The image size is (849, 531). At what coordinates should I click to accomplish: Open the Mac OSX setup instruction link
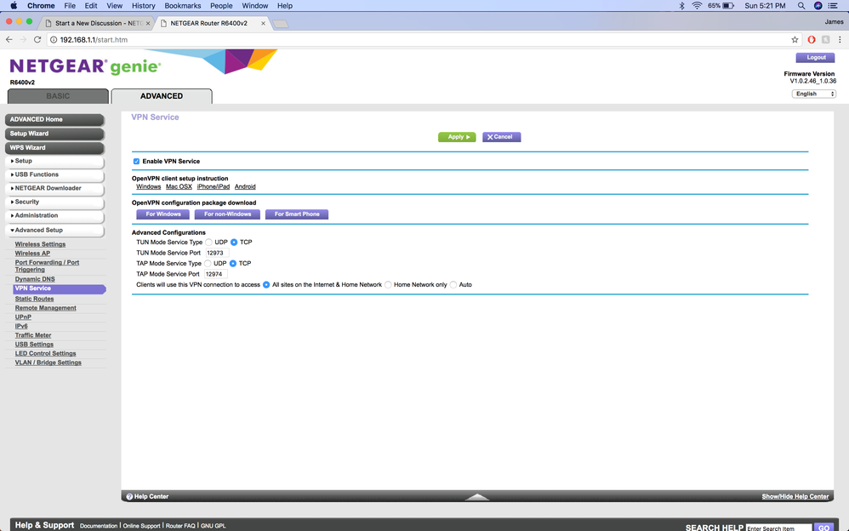pyautogui.click(x=179, y=186)
